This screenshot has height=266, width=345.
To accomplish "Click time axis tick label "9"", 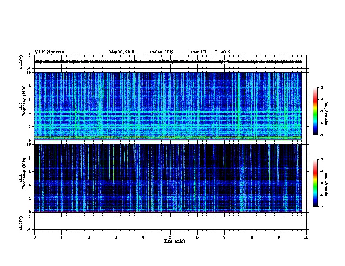I will tap(279, 237).
